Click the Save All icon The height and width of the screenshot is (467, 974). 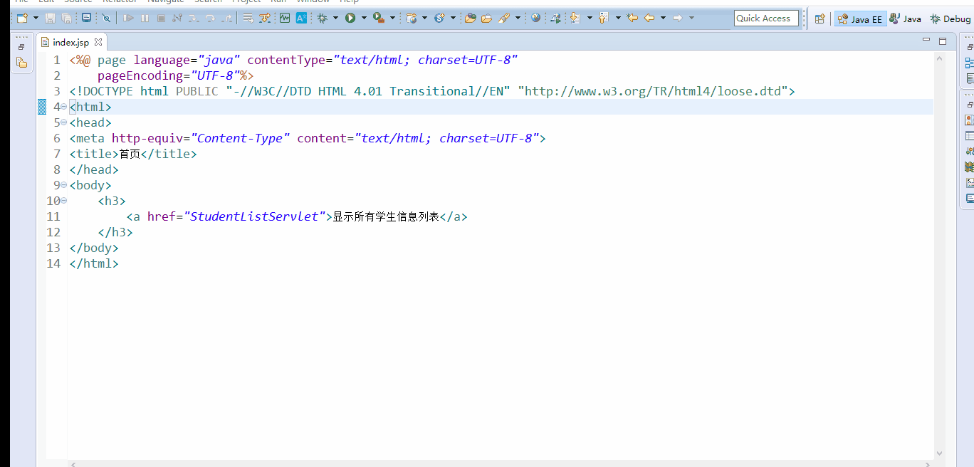[66, 18]
